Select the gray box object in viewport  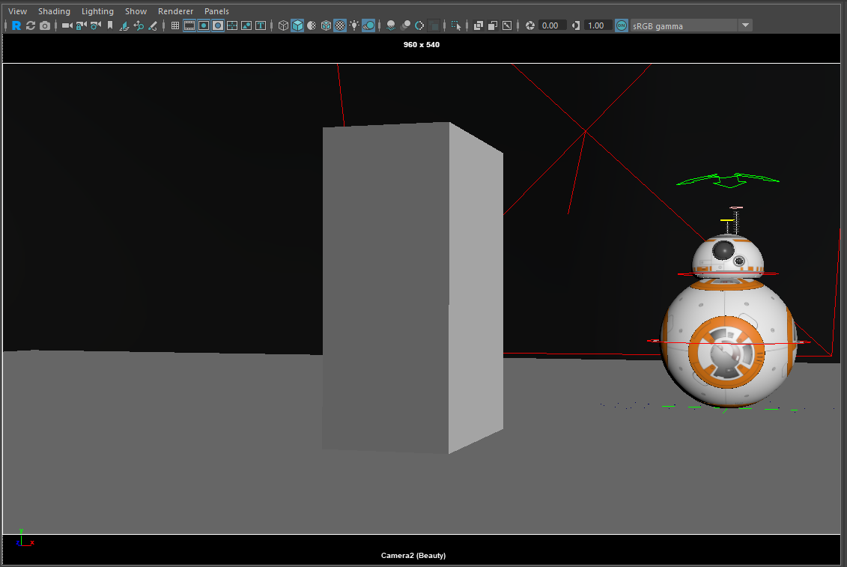413,288
